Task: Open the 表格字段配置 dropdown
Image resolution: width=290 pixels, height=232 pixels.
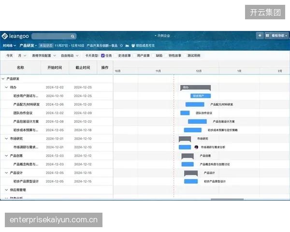Action: click(x=44, y=56)
